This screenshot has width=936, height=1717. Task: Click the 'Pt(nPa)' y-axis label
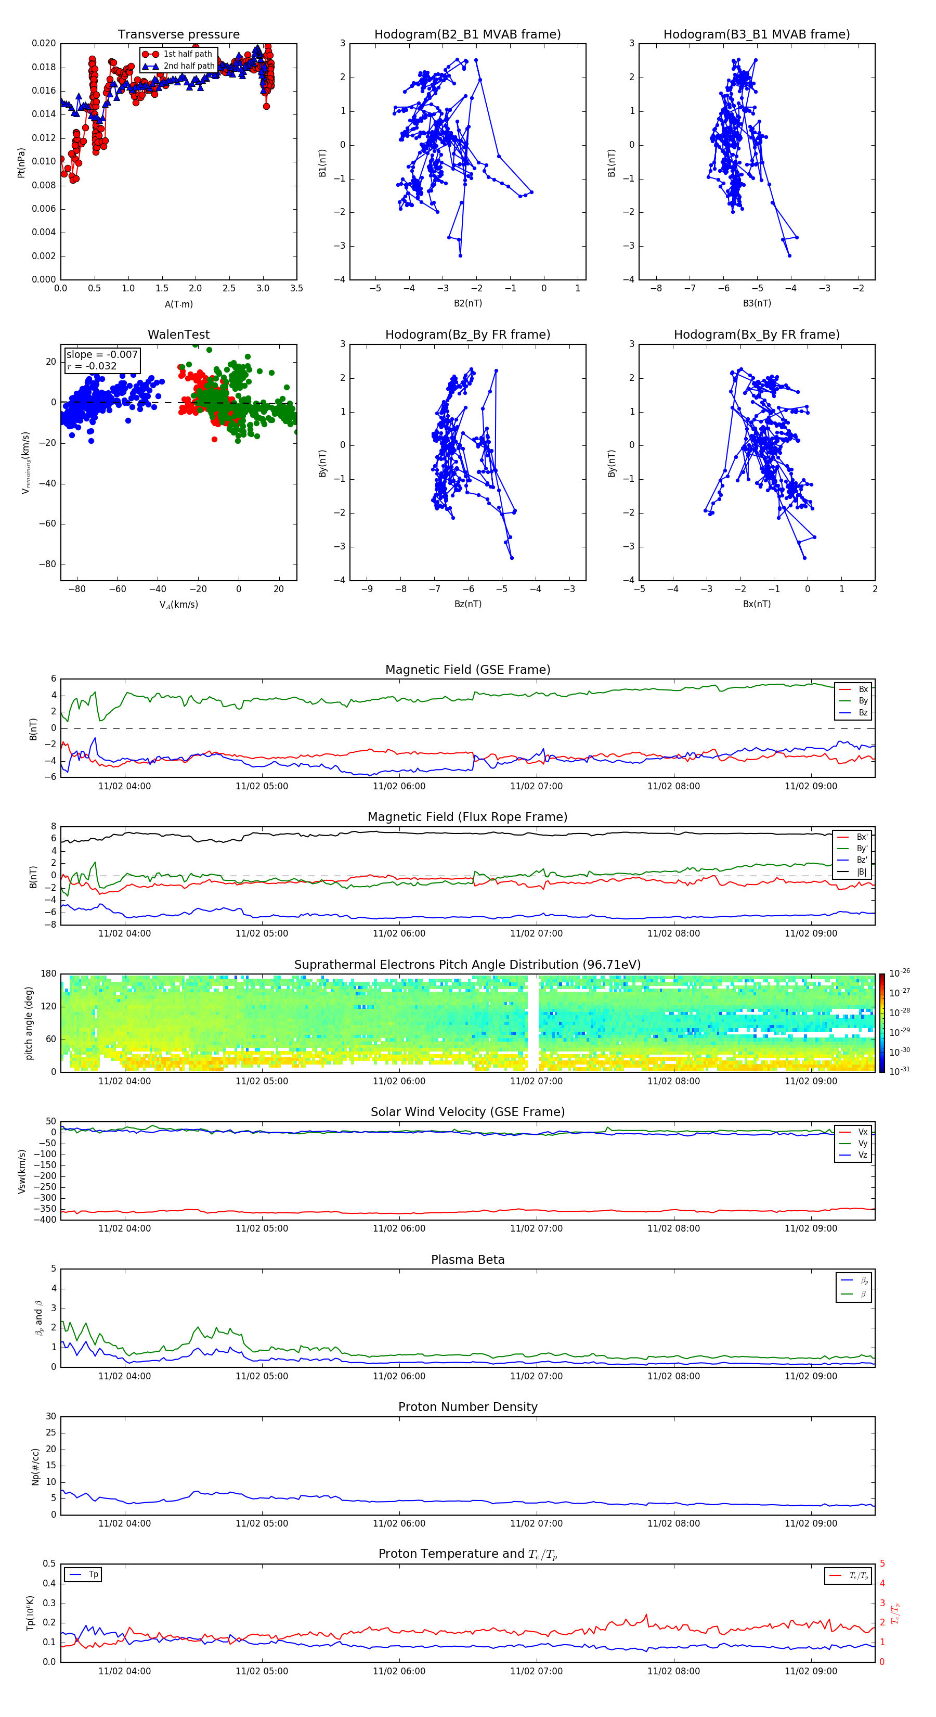[21, 163]
